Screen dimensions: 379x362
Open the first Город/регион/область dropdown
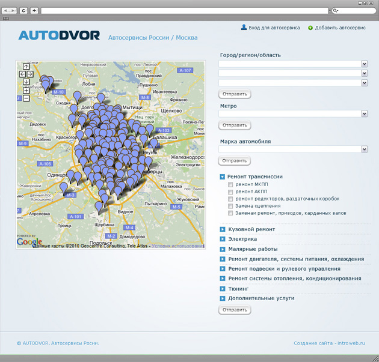[364, 64]
